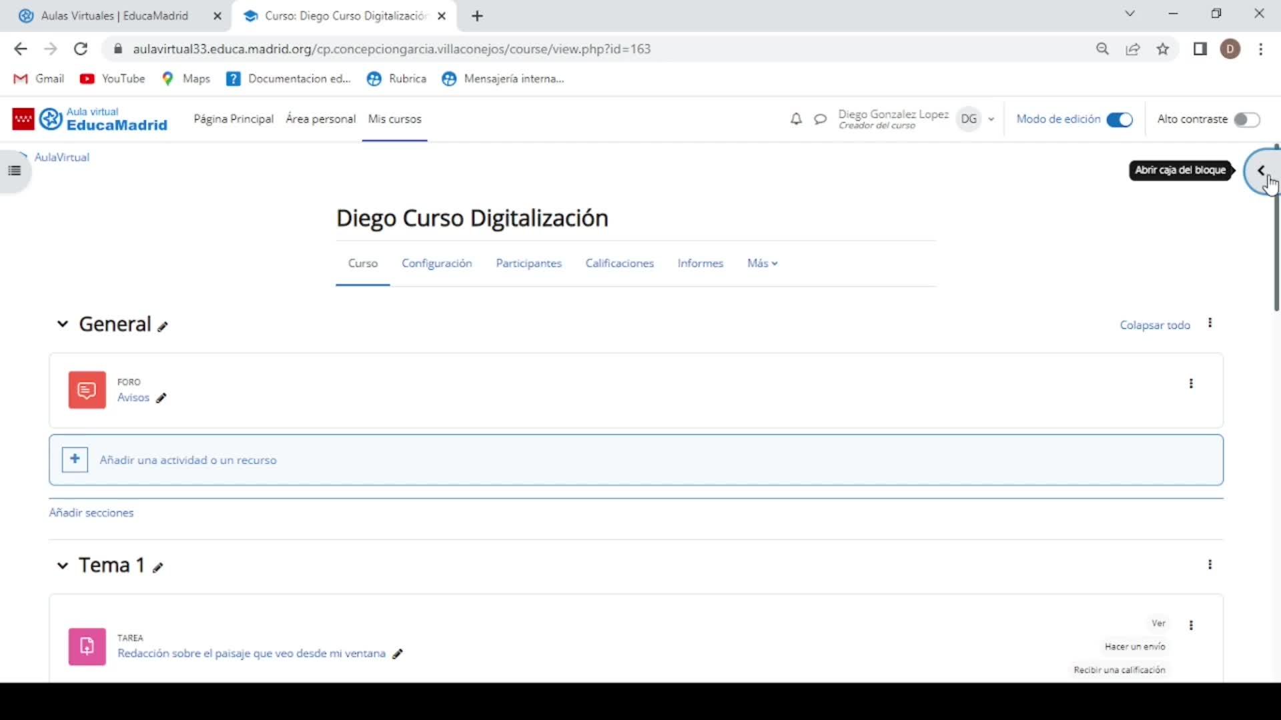
Task: Click the Añadir secciones link
Action: tap(91, 513)
